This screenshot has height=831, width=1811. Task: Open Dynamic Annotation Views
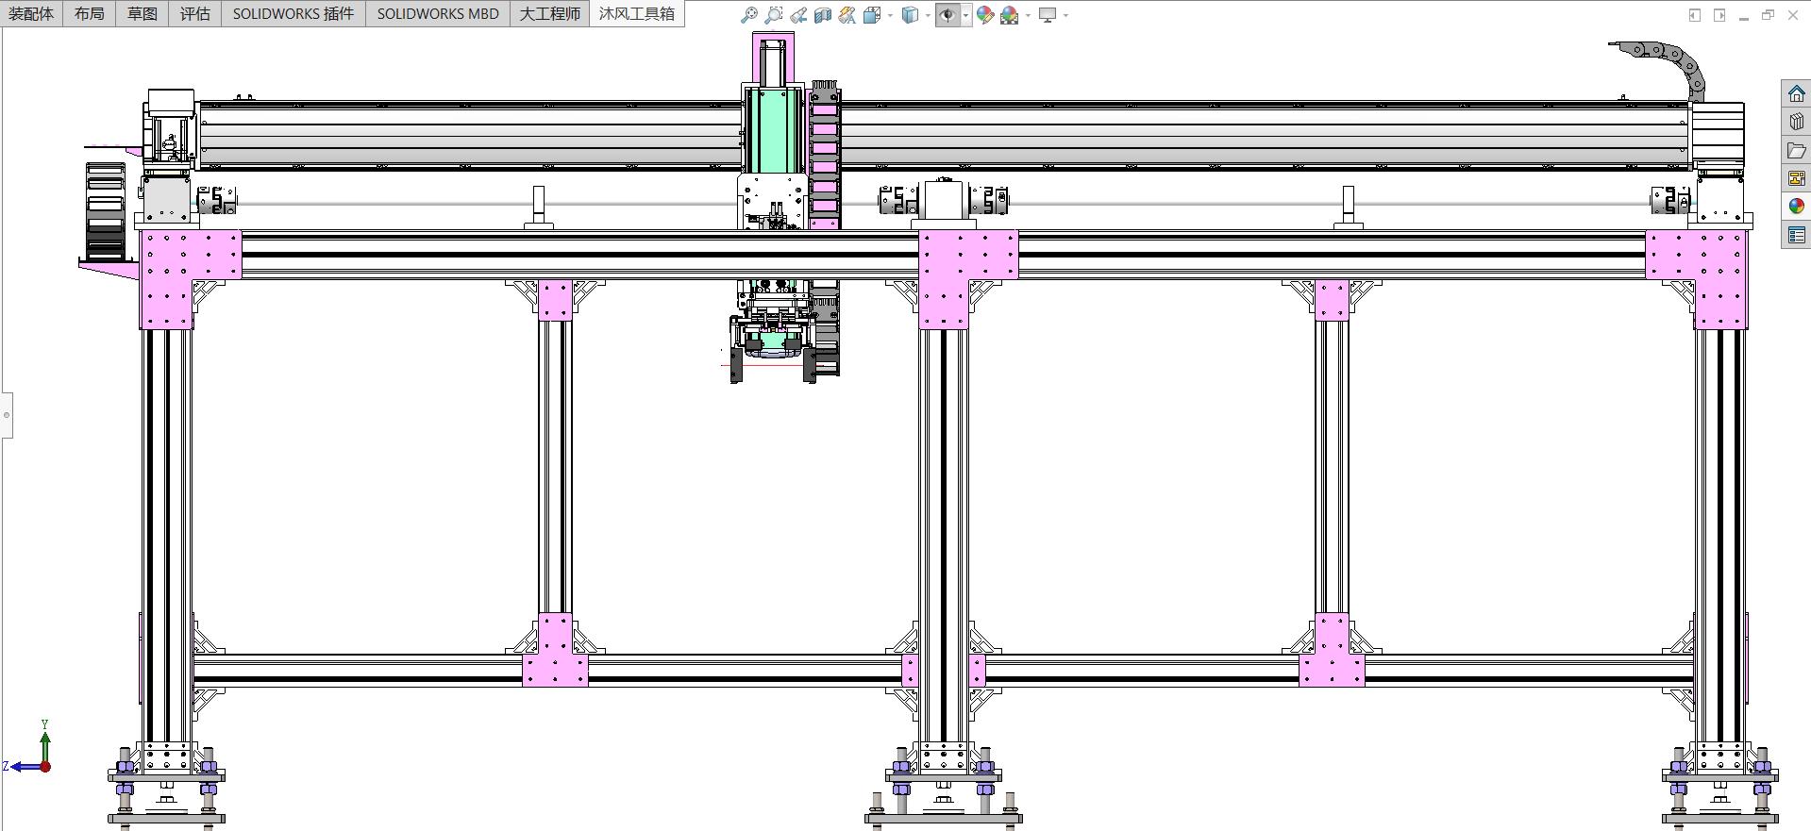(847, 15)
